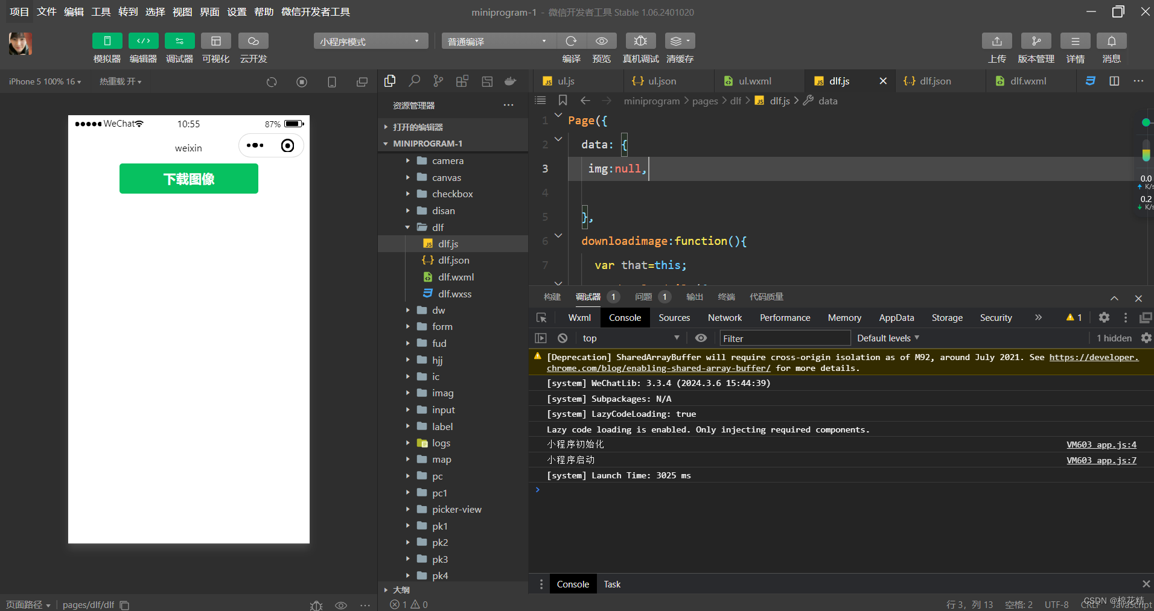Switch to the Task drawer tab
This screenshot has width=1154, height=611.
point(612,584)
